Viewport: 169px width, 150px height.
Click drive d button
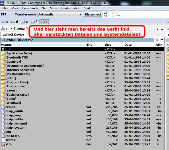(x=14, y=22)
